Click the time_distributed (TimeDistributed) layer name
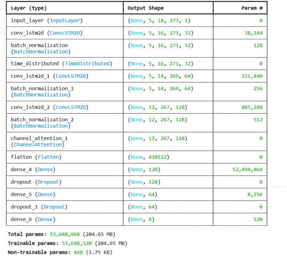Viewport: 287px width, 265px height. pyautogui.click(x=61, y=64)
